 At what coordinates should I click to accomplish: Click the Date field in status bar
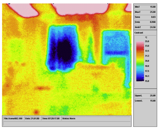32,119
